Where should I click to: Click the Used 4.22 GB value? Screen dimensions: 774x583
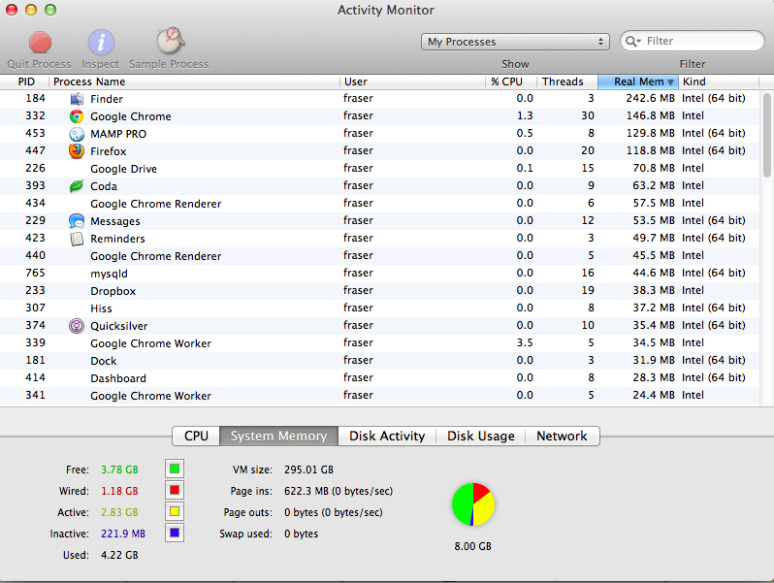(119, 555)
